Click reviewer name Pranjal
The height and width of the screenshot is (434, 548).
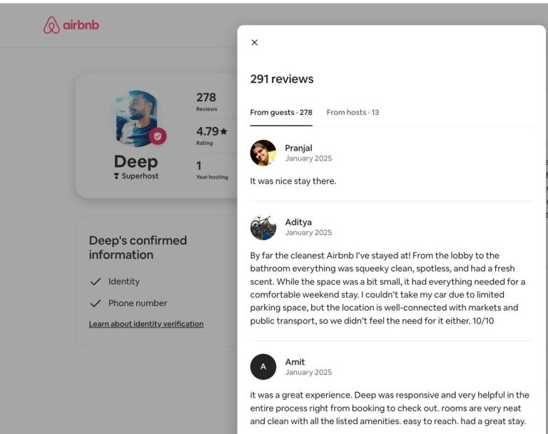coord(298,148)
